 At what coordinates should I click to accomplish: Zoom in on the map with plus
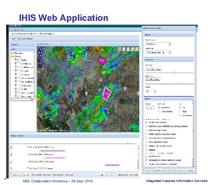pos(40,60)
